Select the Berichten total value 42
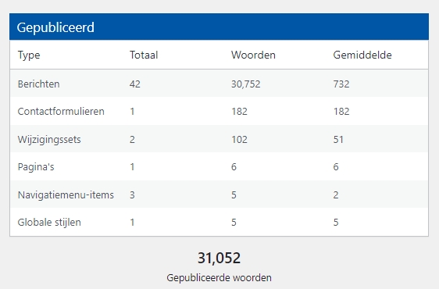439x289 pixels. [135, 84]
